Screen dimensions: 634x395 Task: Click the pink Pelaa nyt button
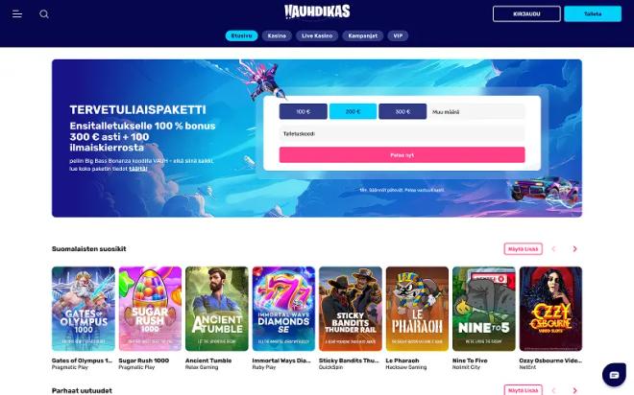point(402,155)
